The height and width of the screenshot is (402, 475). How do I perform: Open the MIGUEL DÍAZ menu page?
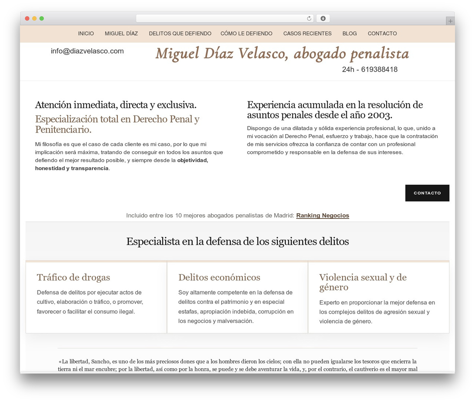click(121, 33)
